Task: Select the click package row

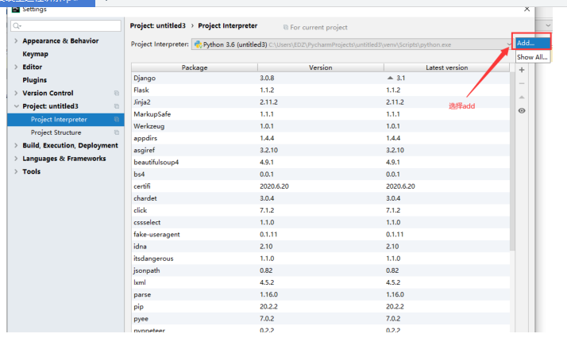Action: [x=320, y=210]
